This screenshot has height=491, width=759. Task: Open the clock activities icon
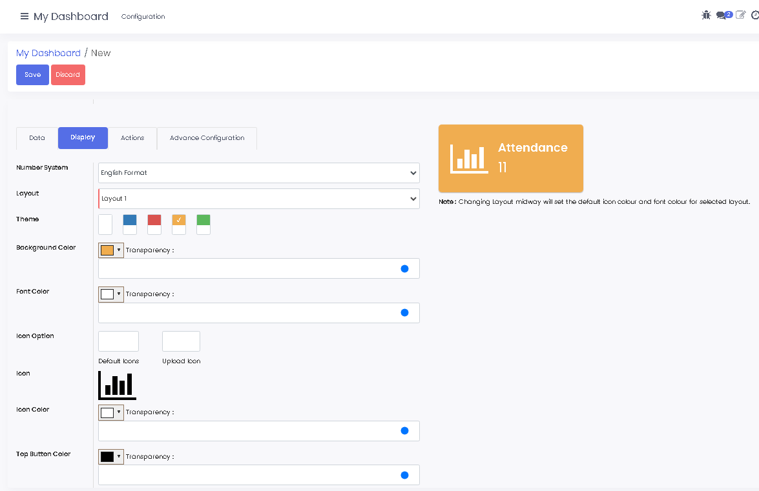pos(755,15)
